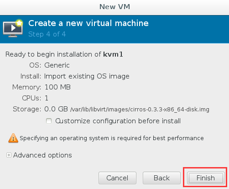Click the CPUs value 1

[x=47, y=98]
